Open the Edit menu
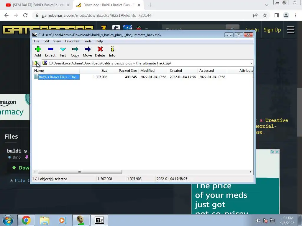This screenshot has height=226, width=302. pos(46,41)
